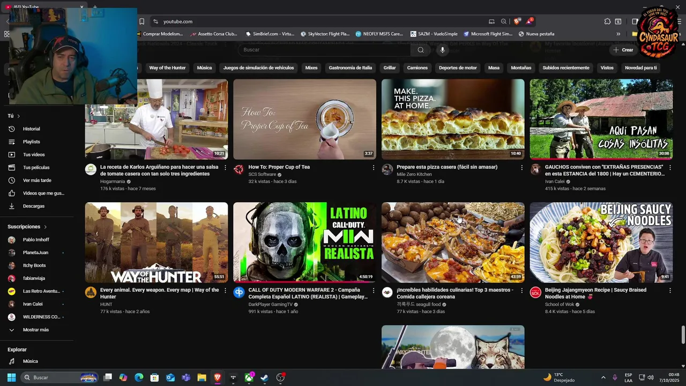Image resolution: width=686 pixels, height=386 pixels.
Task: Open options menu for GAUCHOS video
Action: pyautogui.click(x=670, y=168)
